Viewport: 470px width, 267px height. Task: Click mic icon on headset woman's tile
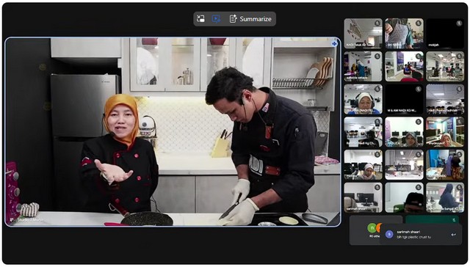(377, 89)
